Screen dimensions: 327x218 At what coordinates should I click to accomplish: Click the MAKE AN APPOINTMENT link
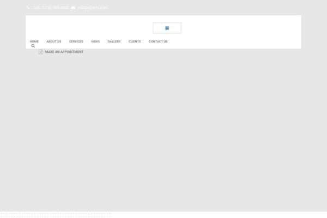(64, 52)
